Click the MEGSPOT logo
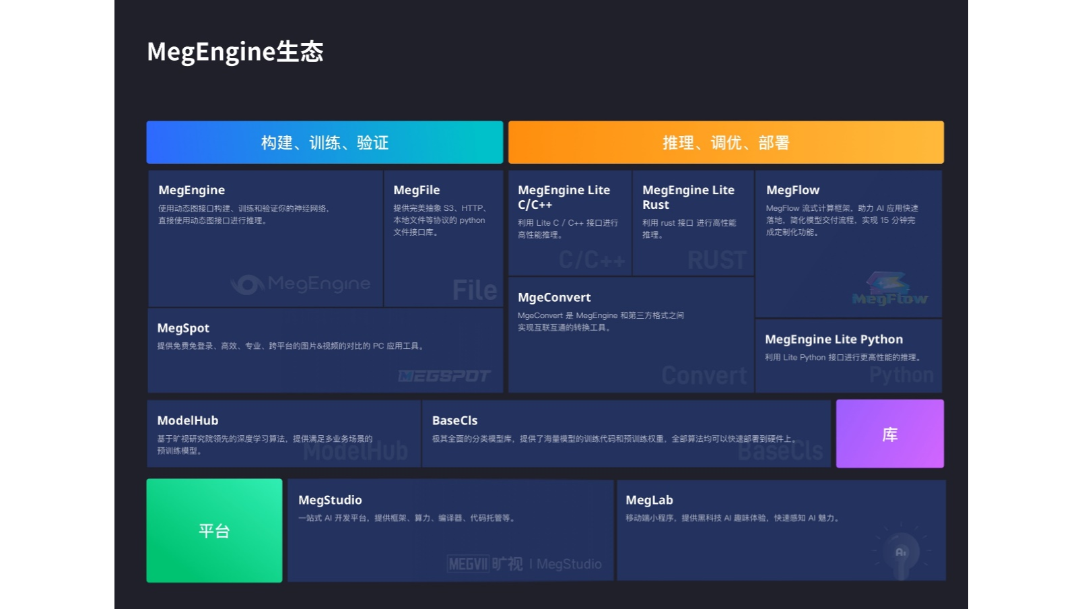Screen dimensions: 1082x609 444,376
